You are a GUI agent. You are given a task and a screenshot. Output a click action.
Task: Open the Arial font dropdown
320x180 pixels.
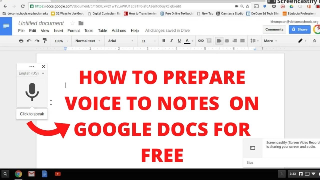121,41
